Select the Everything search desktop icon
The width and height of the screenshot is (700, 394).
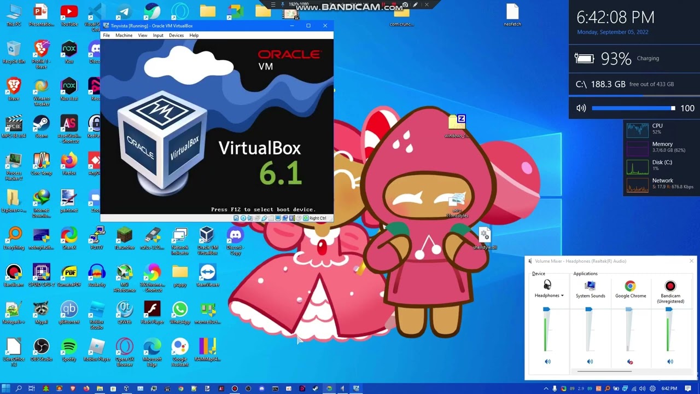(x=14, y=237)
